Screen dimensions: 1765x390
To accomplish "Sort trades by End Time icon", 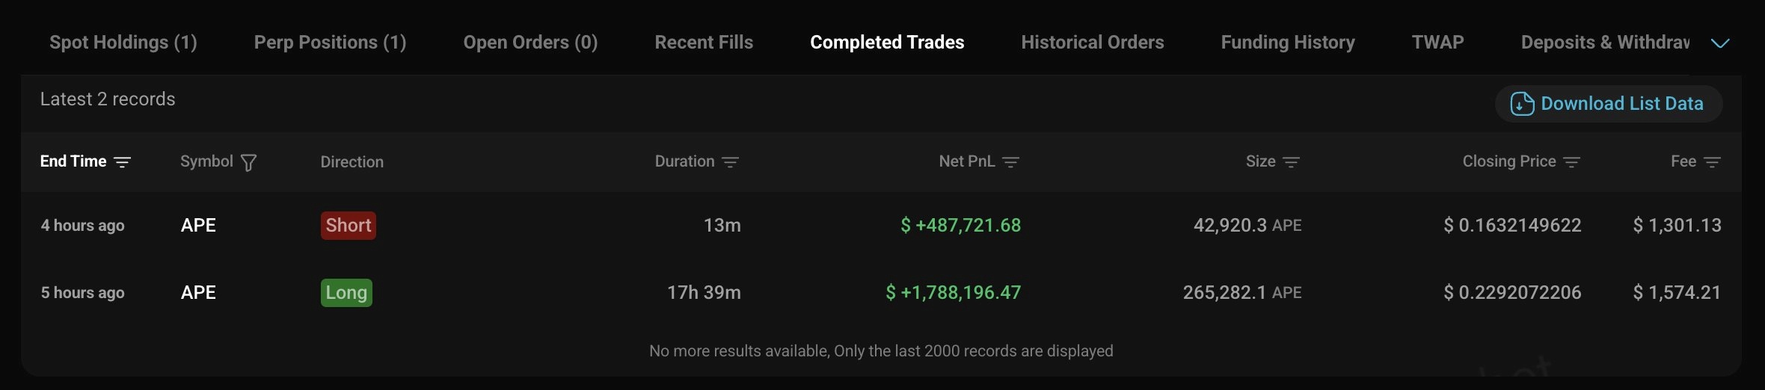I will (x=122, y=162).
